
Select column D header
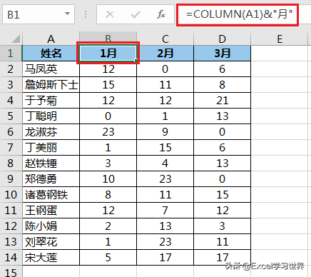pyautogui.click(x=223, y=39)
